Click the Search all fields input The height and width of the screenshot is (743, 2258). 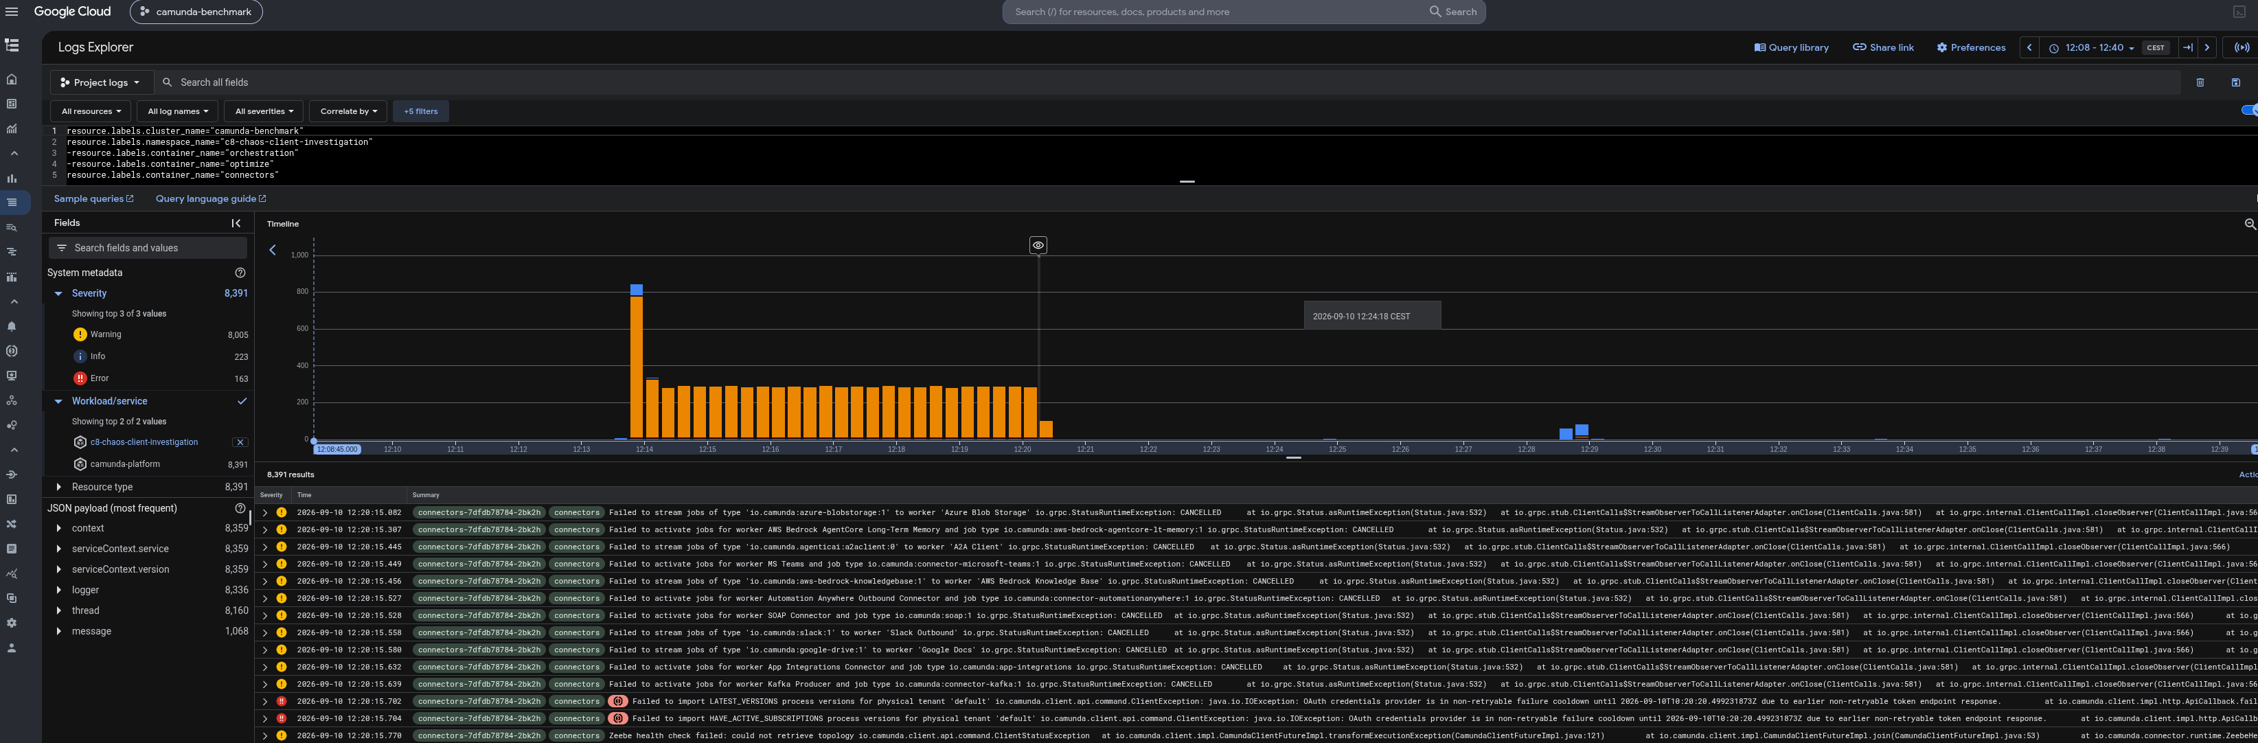click(x=1166, y=82)
